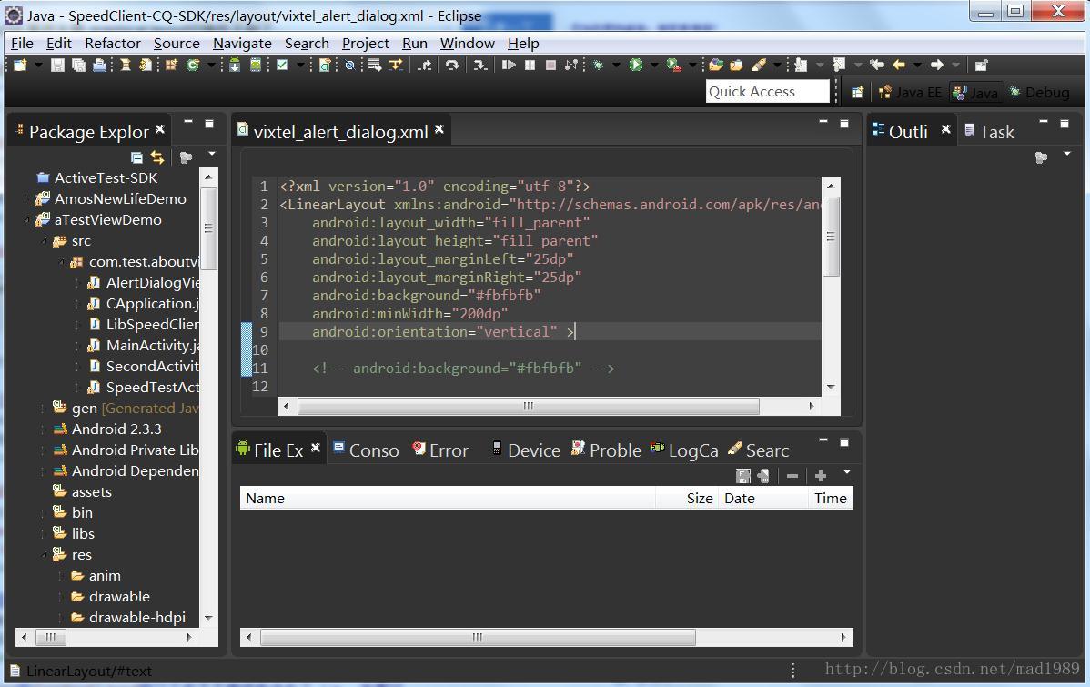Open the New wizard dropdown arrow
The height and width of the screenshot is (687, 1090).
[38, 65]
